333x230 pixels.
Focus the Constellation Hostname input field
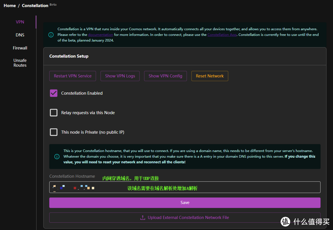(x=185, y=187)
